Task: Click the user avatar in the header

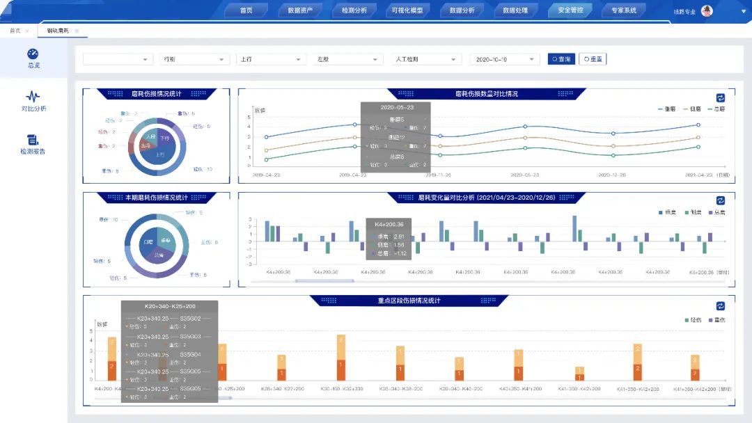Action: (707, 10)
